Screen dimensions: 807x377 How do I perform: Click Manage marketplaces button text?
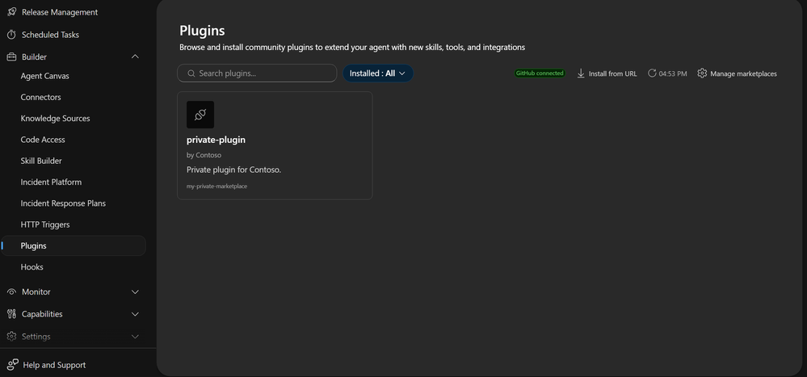click(743, 73)
